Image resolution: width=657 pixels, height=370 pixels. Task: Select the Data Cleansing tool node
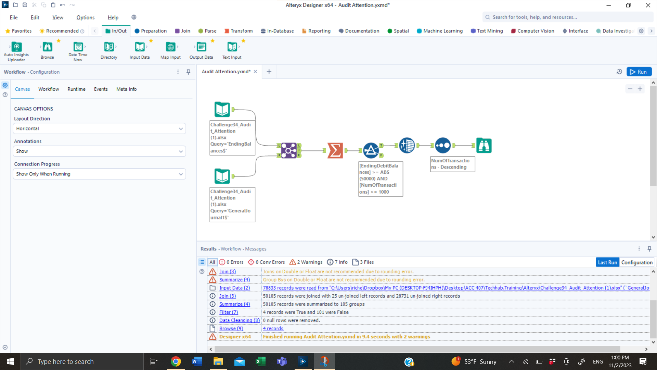coord(407,145)
